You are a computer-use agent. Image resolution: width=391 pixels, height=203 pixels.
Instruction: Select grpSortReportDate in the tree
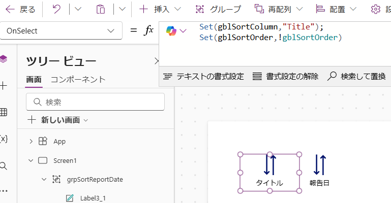coord(95,179)
